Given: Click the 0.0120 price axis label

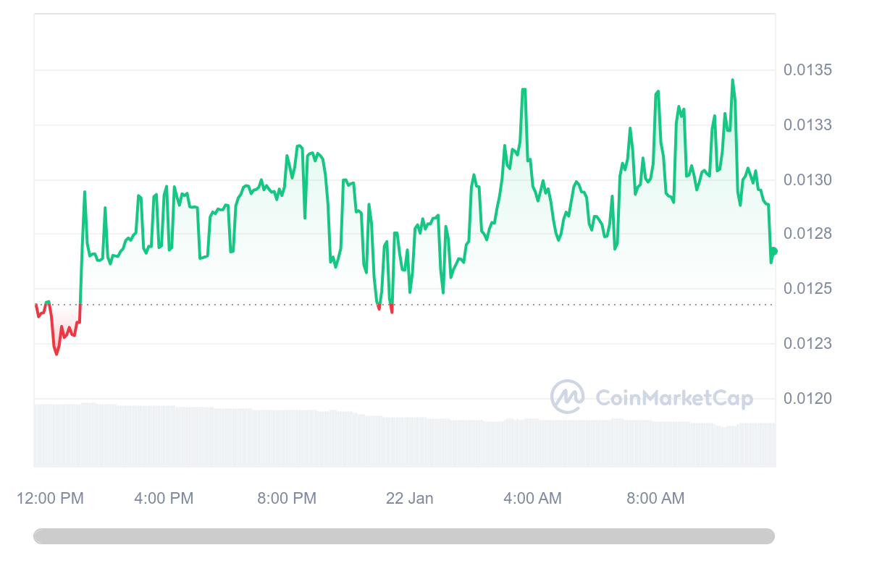Looking at the screenshot, I should click(807, 398).
